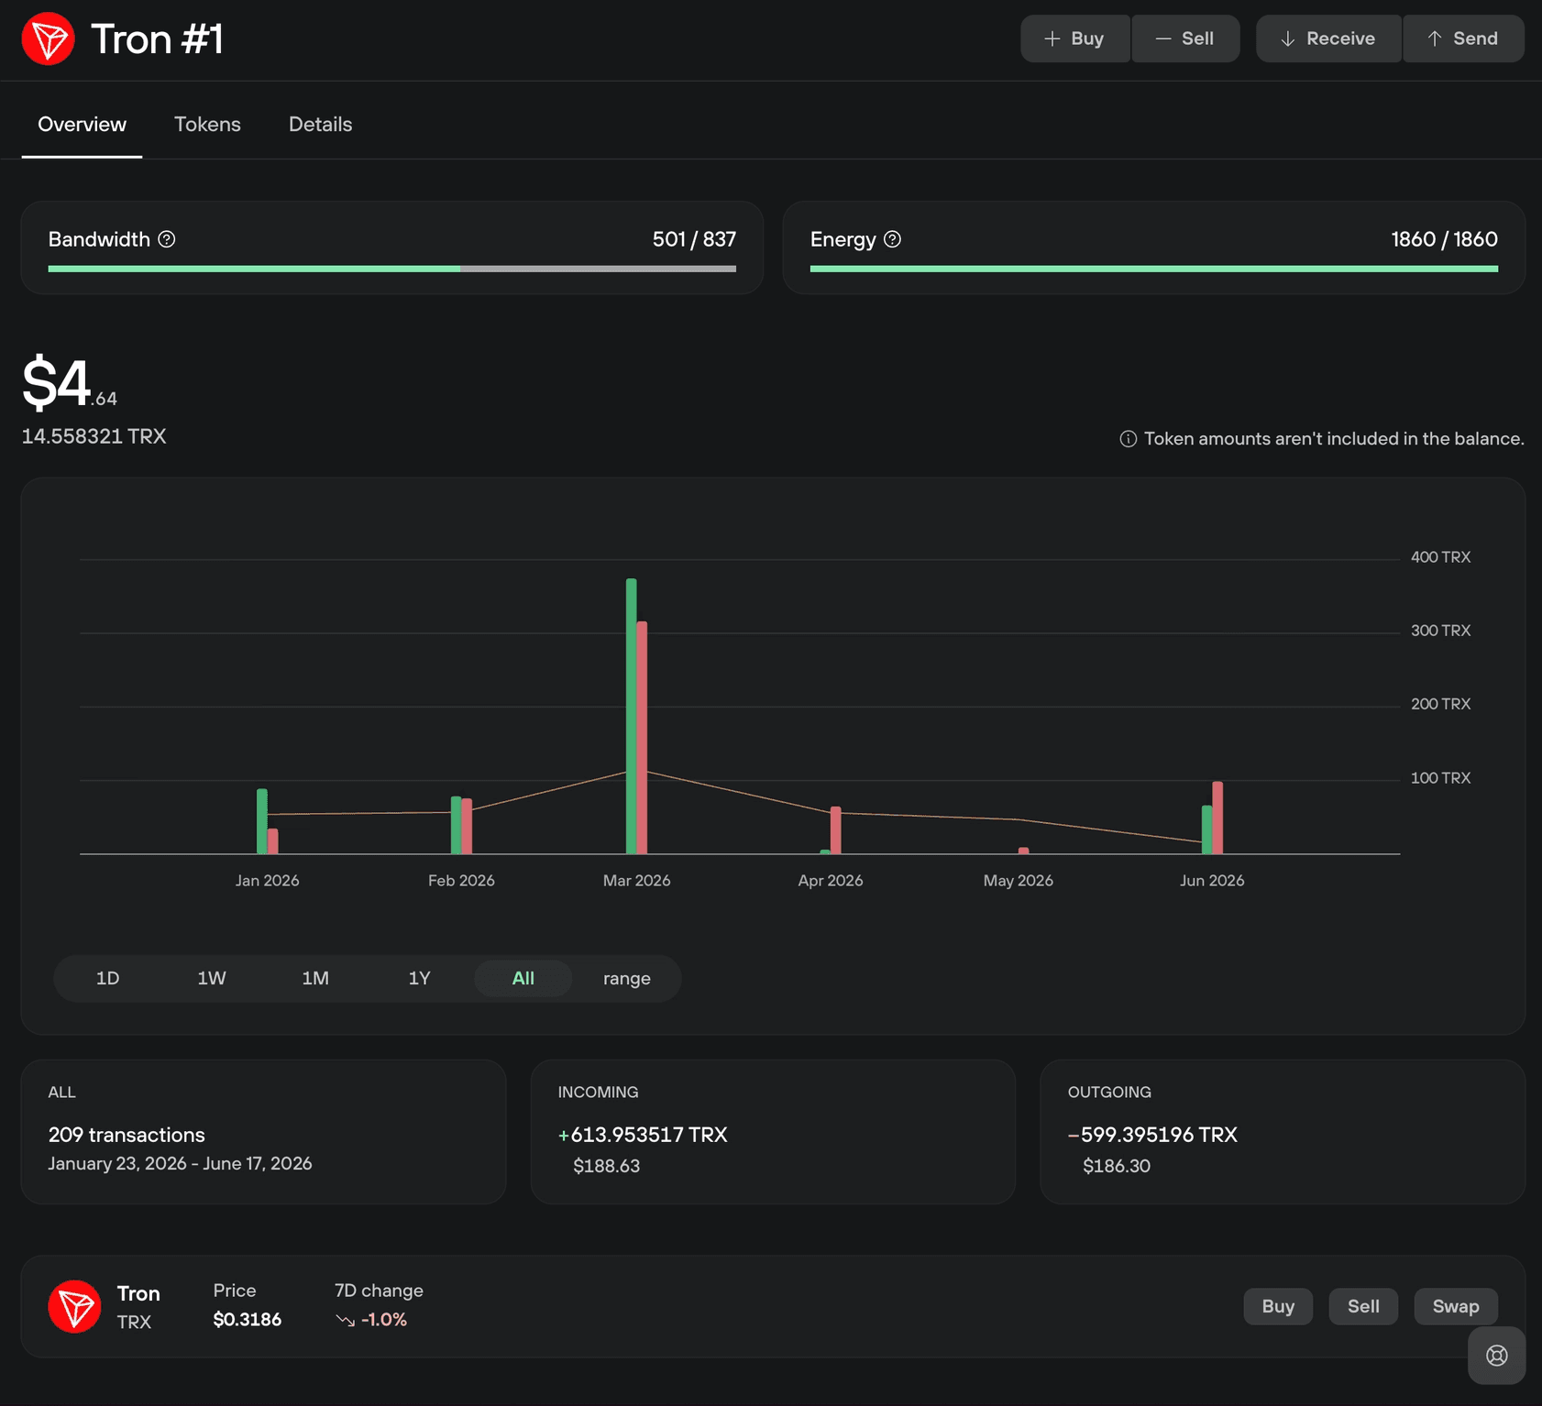
Task: Open Send with the up arrow
Action: 1463,38
